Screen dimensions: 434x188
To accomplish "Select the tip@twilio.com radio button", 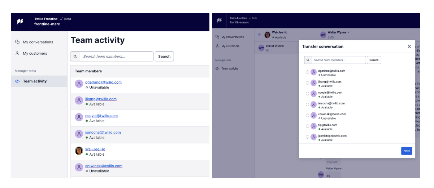I will click(308, 126).
